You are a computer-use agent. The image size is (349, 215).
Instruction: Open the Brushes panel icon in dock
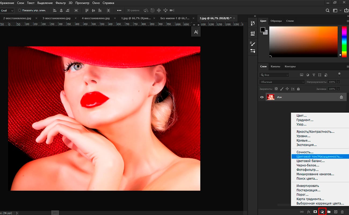[253, 44]
